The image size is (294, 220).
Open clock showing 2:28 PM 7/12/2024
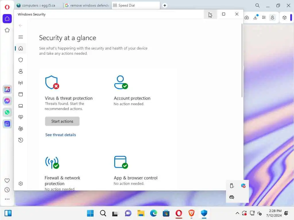pyautogui.click(x=274, y=213)
